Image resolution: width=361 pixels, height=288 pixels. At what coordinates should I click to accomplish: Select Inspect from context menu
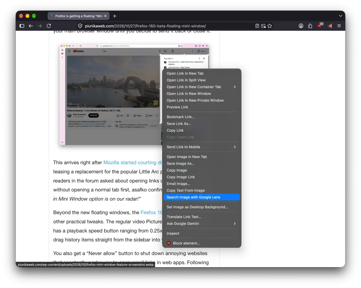click(x=202, y=233)
